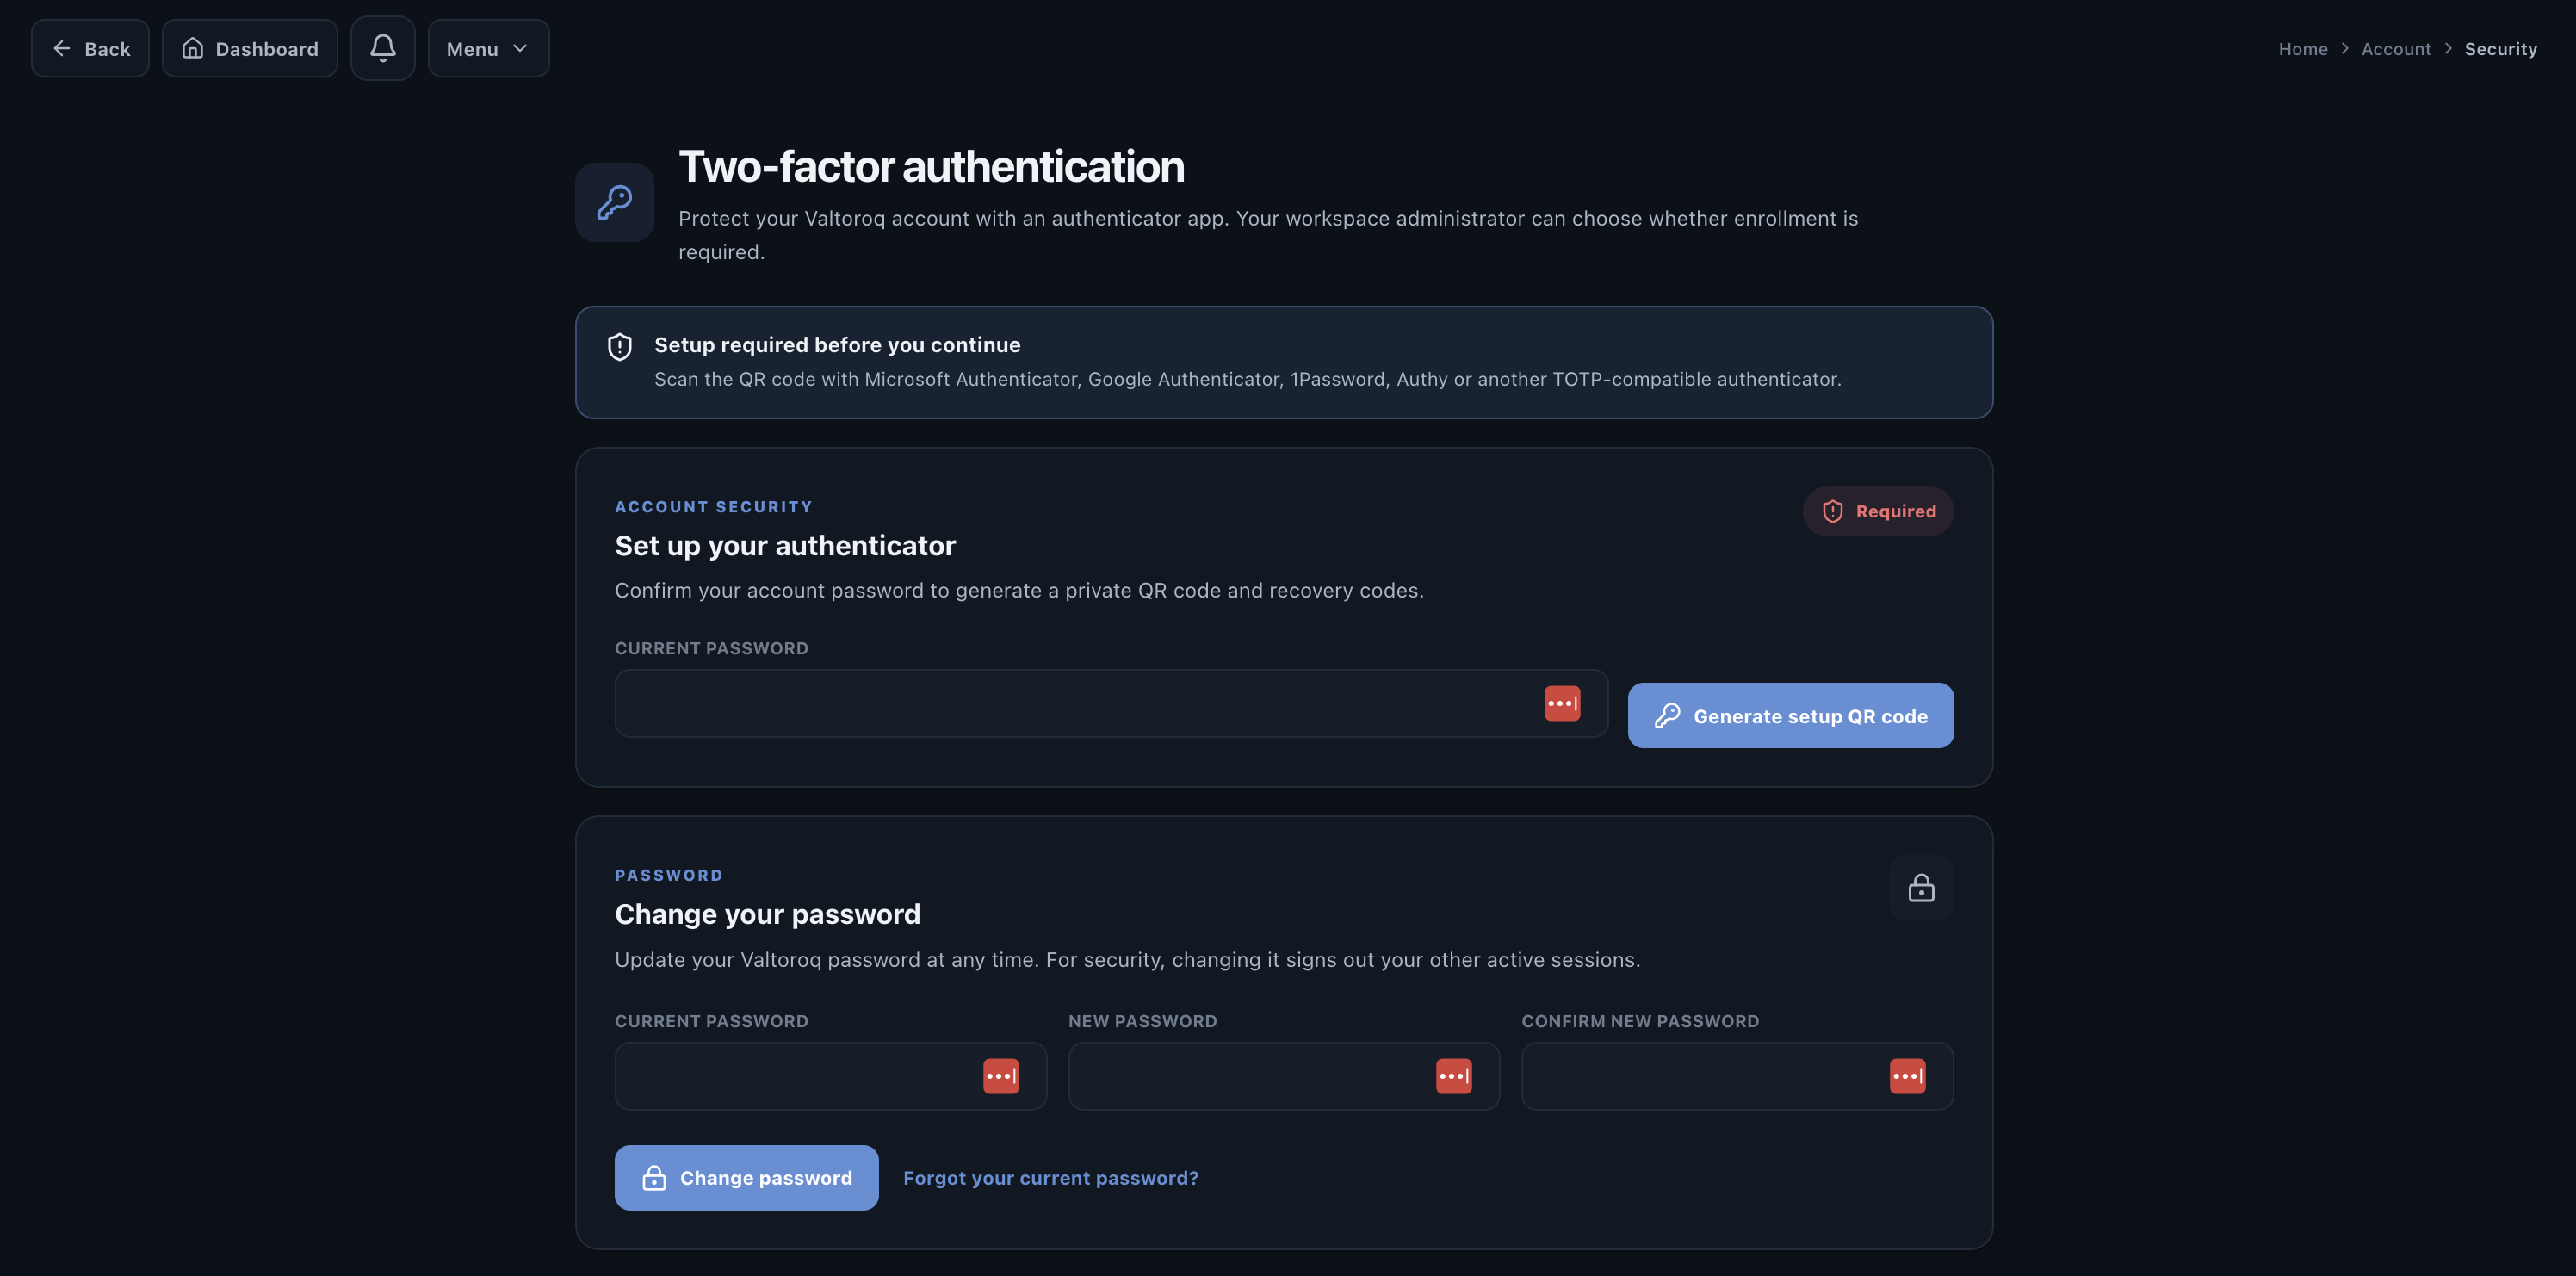
Task: Navigate to Home in the breadcrumb
Action: (2303, 48)
